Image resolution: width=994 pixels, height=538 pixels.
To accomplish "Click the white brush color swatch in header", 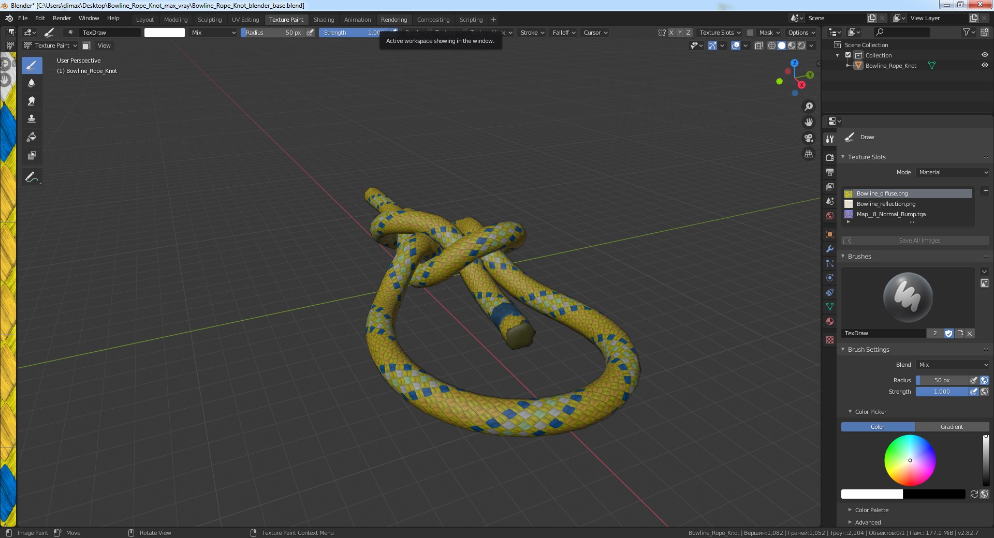I will coord(164,33).
